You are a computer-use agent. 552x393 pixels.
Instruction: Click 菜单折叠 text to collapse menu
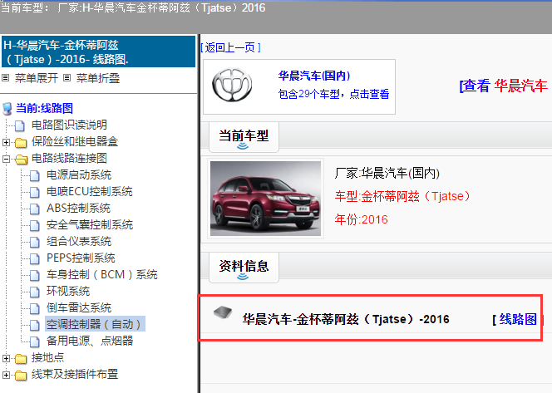98,78
